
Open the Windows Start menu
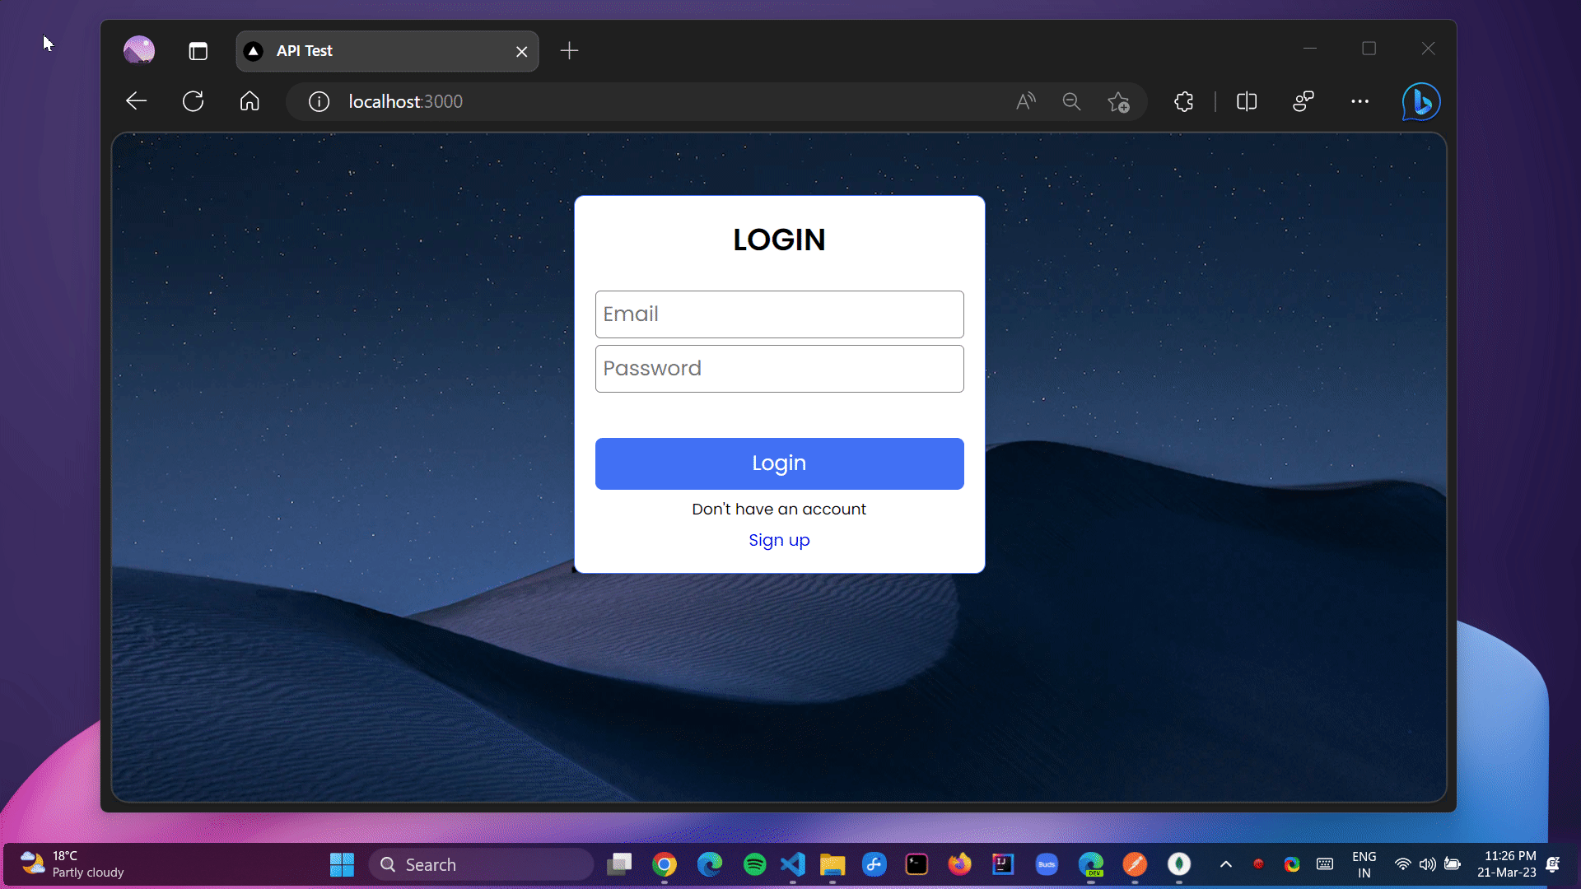point(342,864)
